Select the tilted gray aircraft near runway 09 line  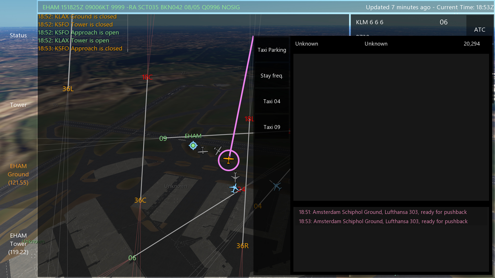pyautogui.click(x=218, y=151)
